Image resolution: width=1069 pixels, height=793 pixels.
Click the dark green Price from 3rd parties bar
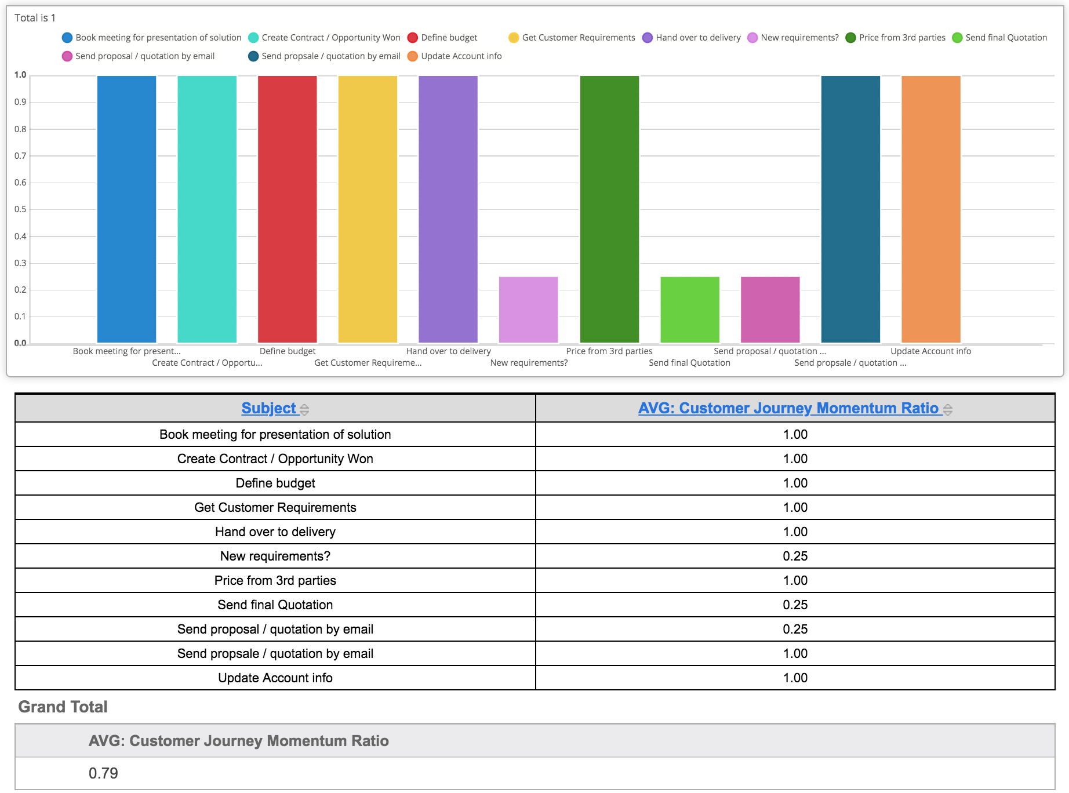[x=609, y=209]
